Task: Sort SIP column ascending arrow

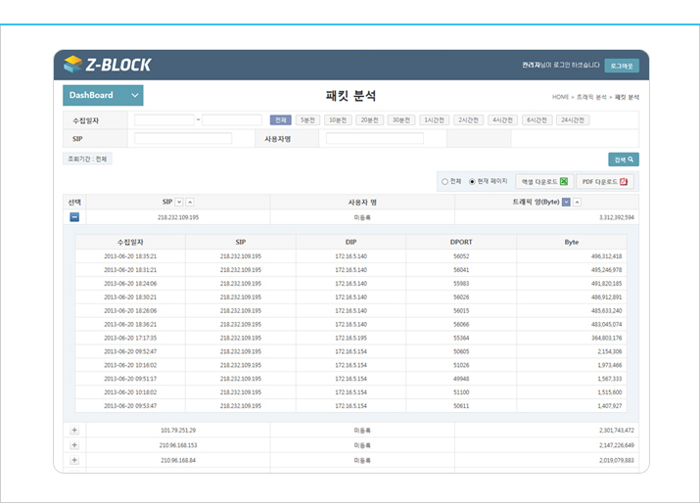Action: [x=190, y=203]
